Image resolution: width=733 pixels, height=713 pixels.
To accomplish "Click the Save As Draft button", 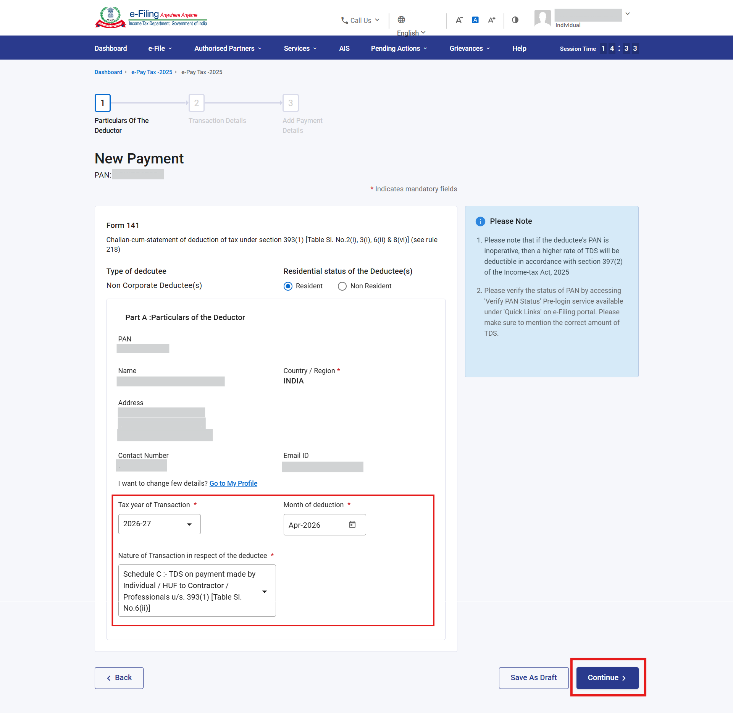I will click(x=533, y=677).
